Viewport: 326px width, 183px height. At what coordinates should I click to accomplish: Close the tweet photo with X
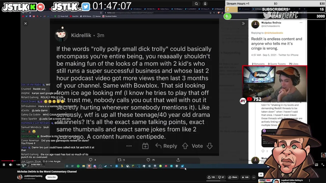pos(25,23)
